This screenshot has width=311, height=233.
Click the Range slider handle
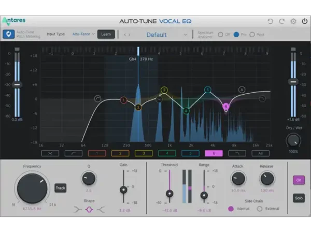204,195
